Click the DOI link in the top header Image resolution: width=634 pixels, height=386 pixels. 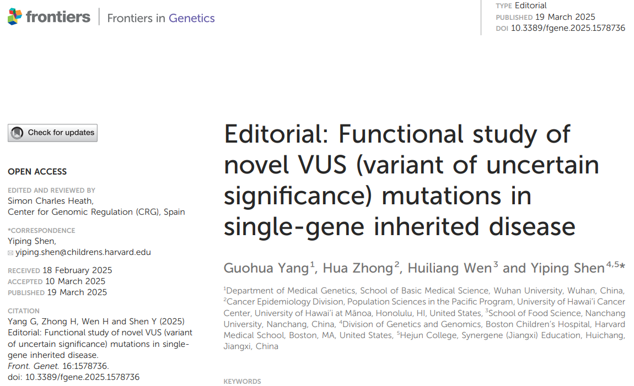[x=568, y=28]
